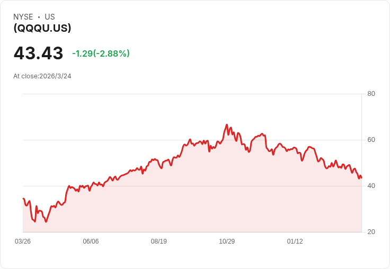Click the rightmost end of the price line
390x269 pixels.
click(361, 178)
